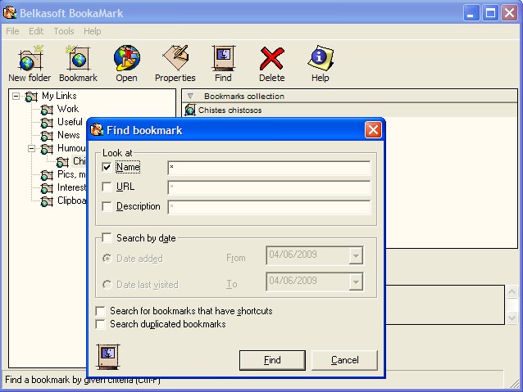The image size is (523, 392).
Task: Minimize the BookaMark window
Action: pos(471,13)
